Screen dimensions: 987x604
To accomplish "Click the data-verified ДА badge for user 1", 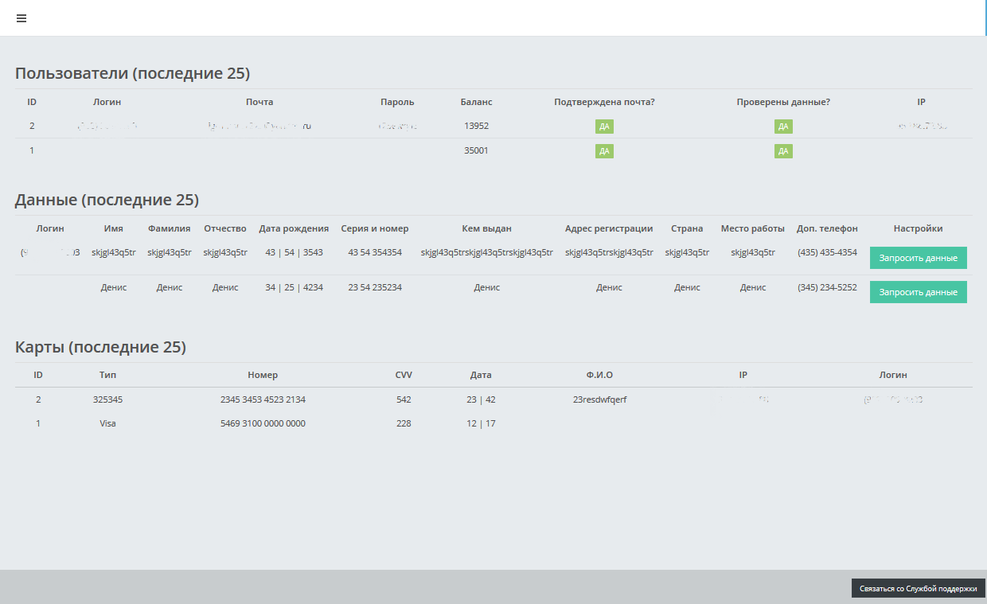I will 783,151.
